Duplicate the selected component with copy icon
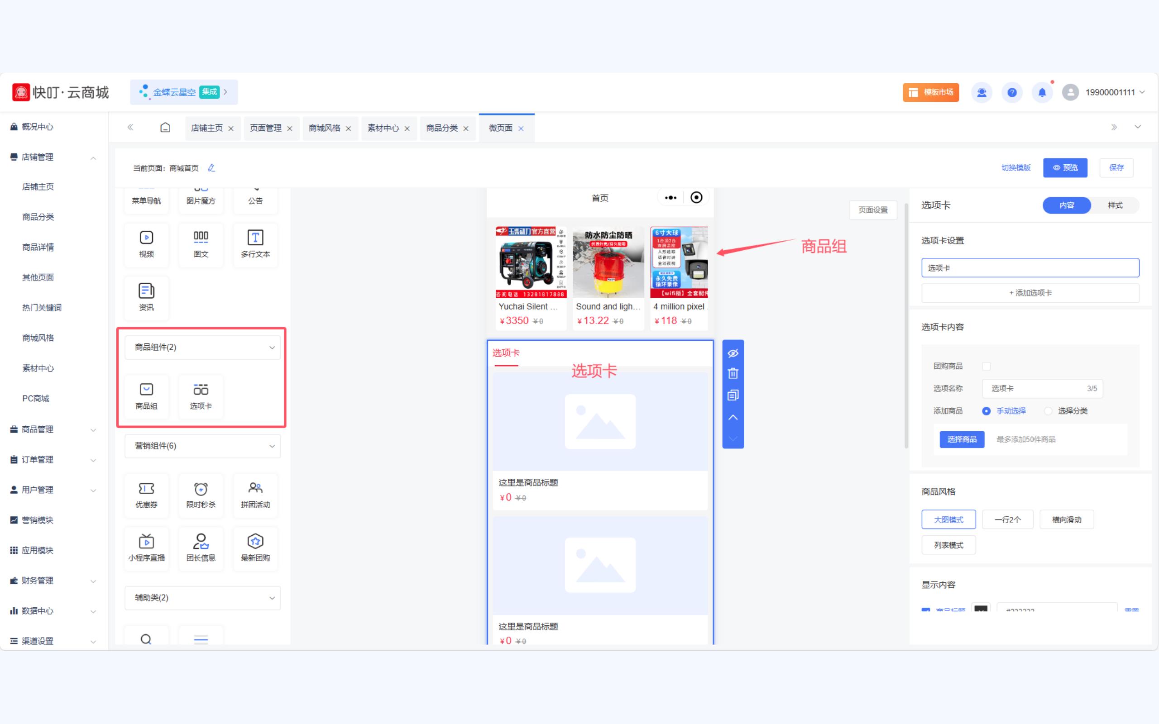1159x724 pixels. click(x=733, y=395)
